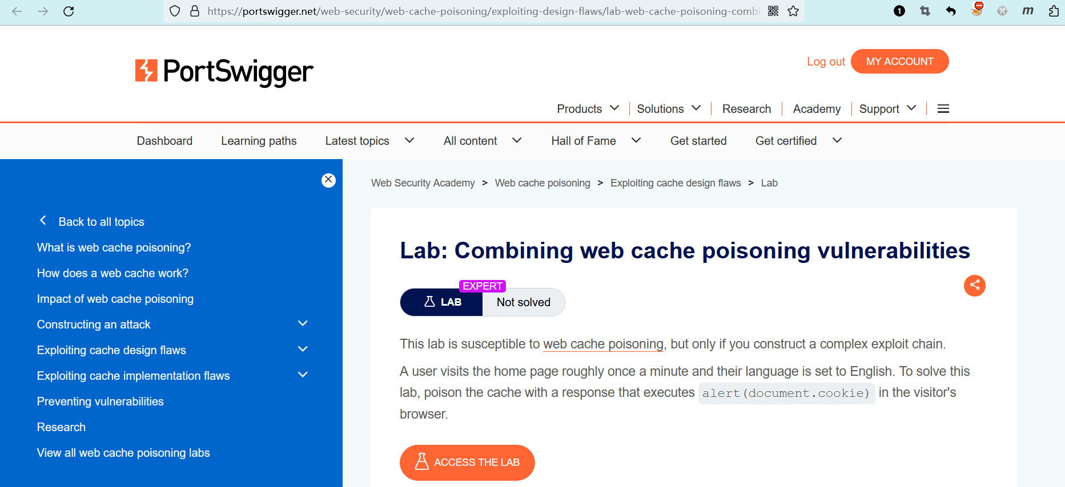1065x487 pixels.
Task: Expand the Constructing an attack section
Action: [303, 324]
